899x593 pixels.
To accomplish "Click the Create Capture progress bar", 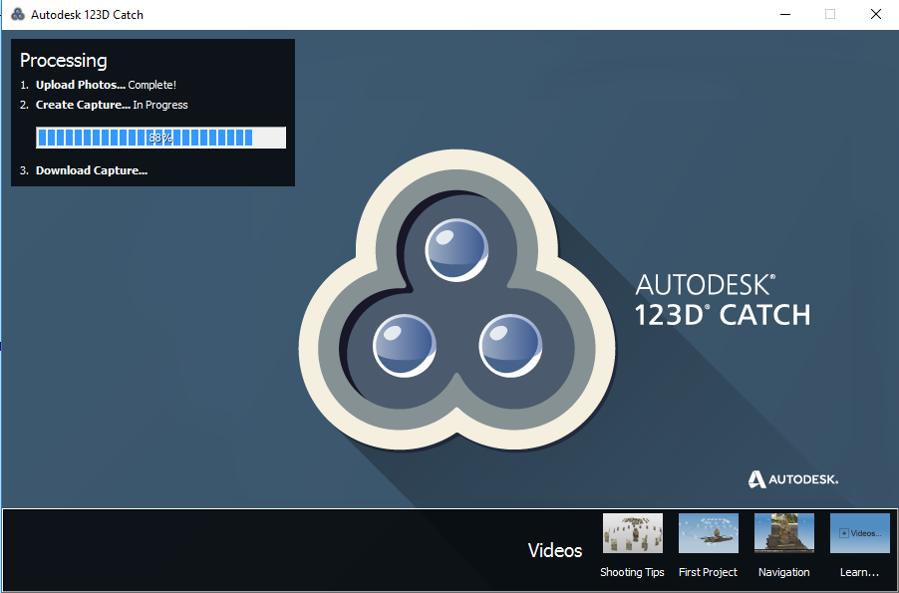I will [160, 138].
